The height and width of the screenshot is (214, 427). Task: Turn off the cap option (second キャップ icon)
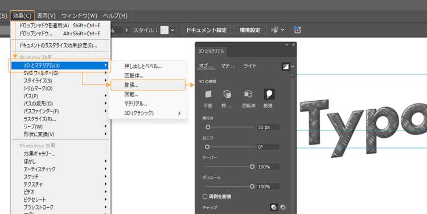click(x=283, y=208)
